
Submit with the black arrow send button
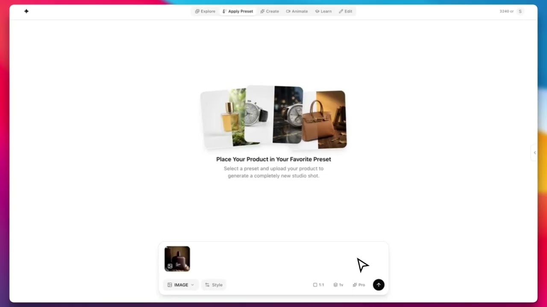pyautogui.click(x=379, y=285)
